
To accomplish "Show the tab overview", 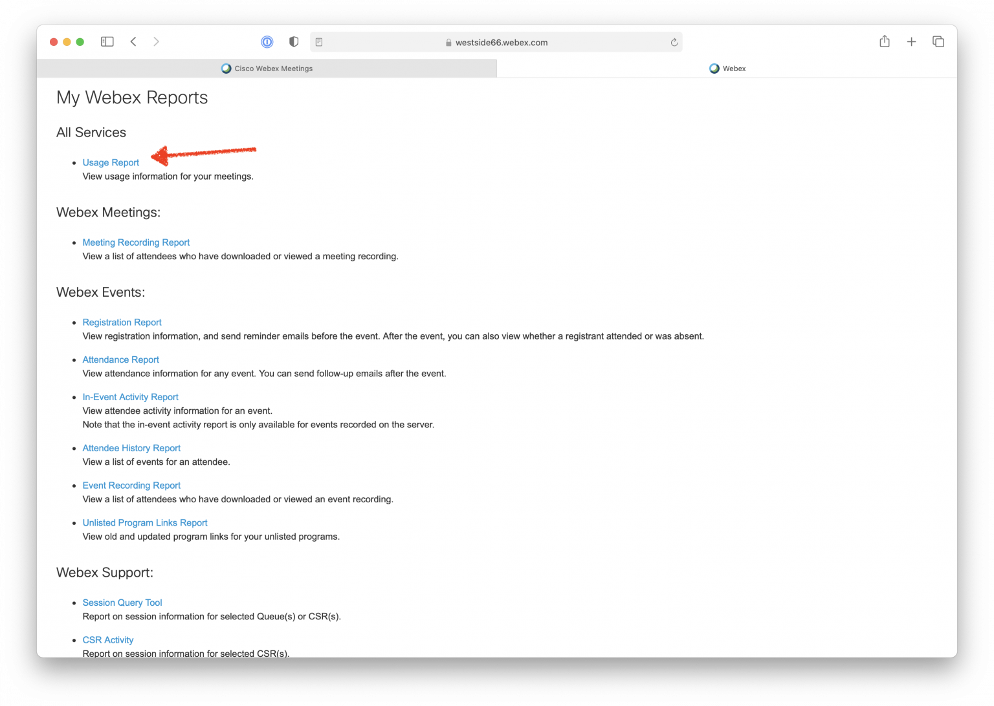I will pyautogui.click(x=938, y=41).
